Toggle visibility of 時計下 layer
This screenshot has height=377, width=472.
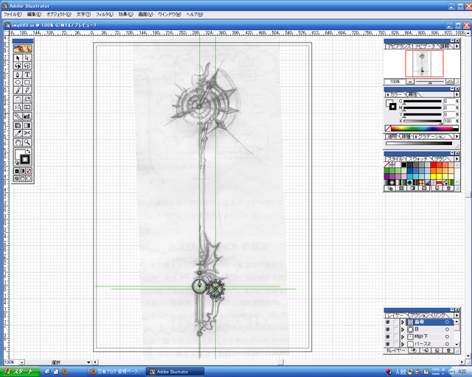(388, 337)
